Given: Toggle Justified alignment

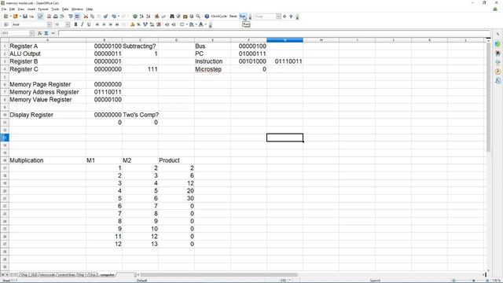Looking at the screenshot, I should coord(117,24).
